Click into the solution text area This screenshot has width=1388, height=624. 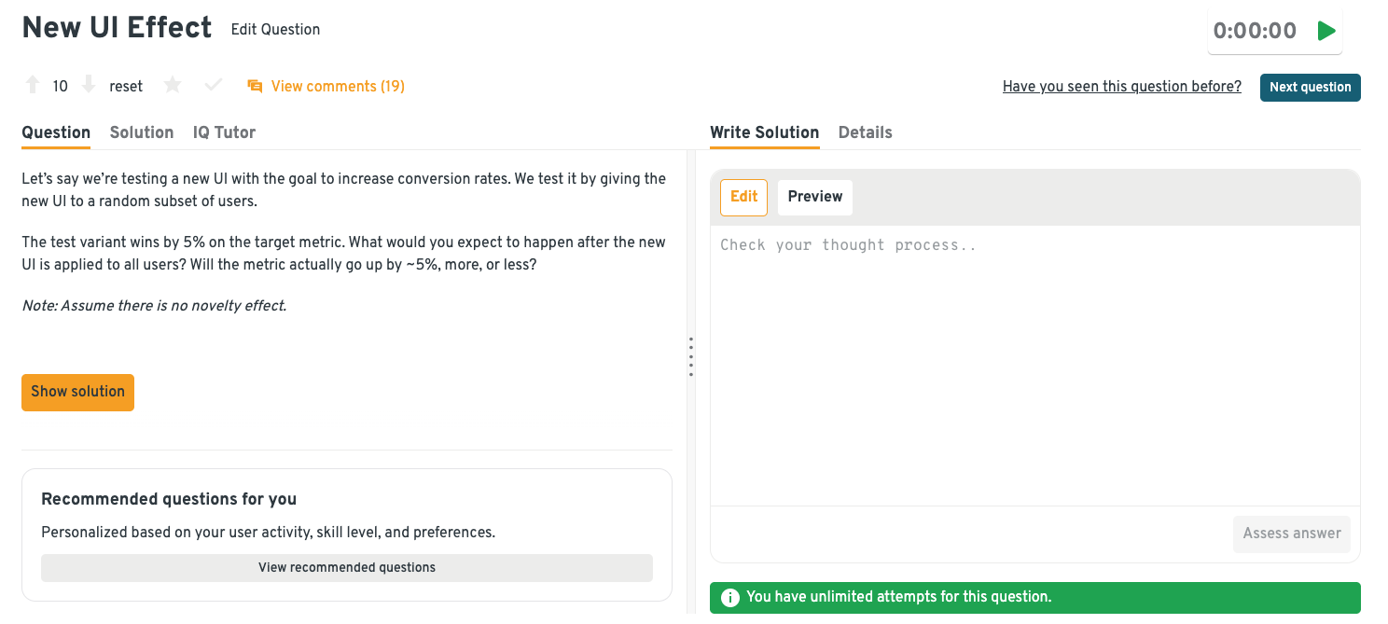click(x=1034, y=364)
